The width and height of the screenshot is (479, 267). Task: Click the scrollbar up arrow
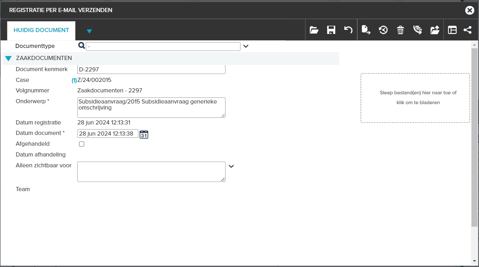475,45
